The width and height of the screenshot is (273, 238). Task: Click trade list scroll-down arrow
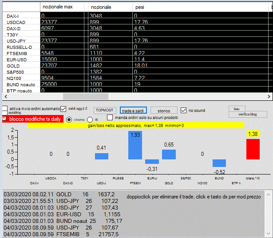point(268,234)
